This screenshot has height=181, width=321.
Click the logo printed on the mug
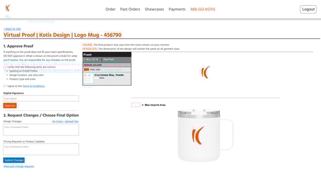coord(198,135)
